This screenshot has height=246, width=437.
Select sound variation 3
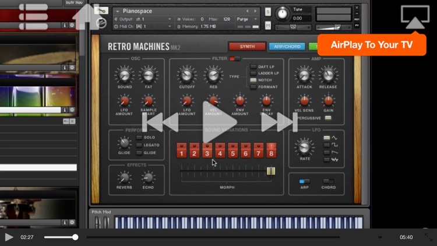pos(207,150)
